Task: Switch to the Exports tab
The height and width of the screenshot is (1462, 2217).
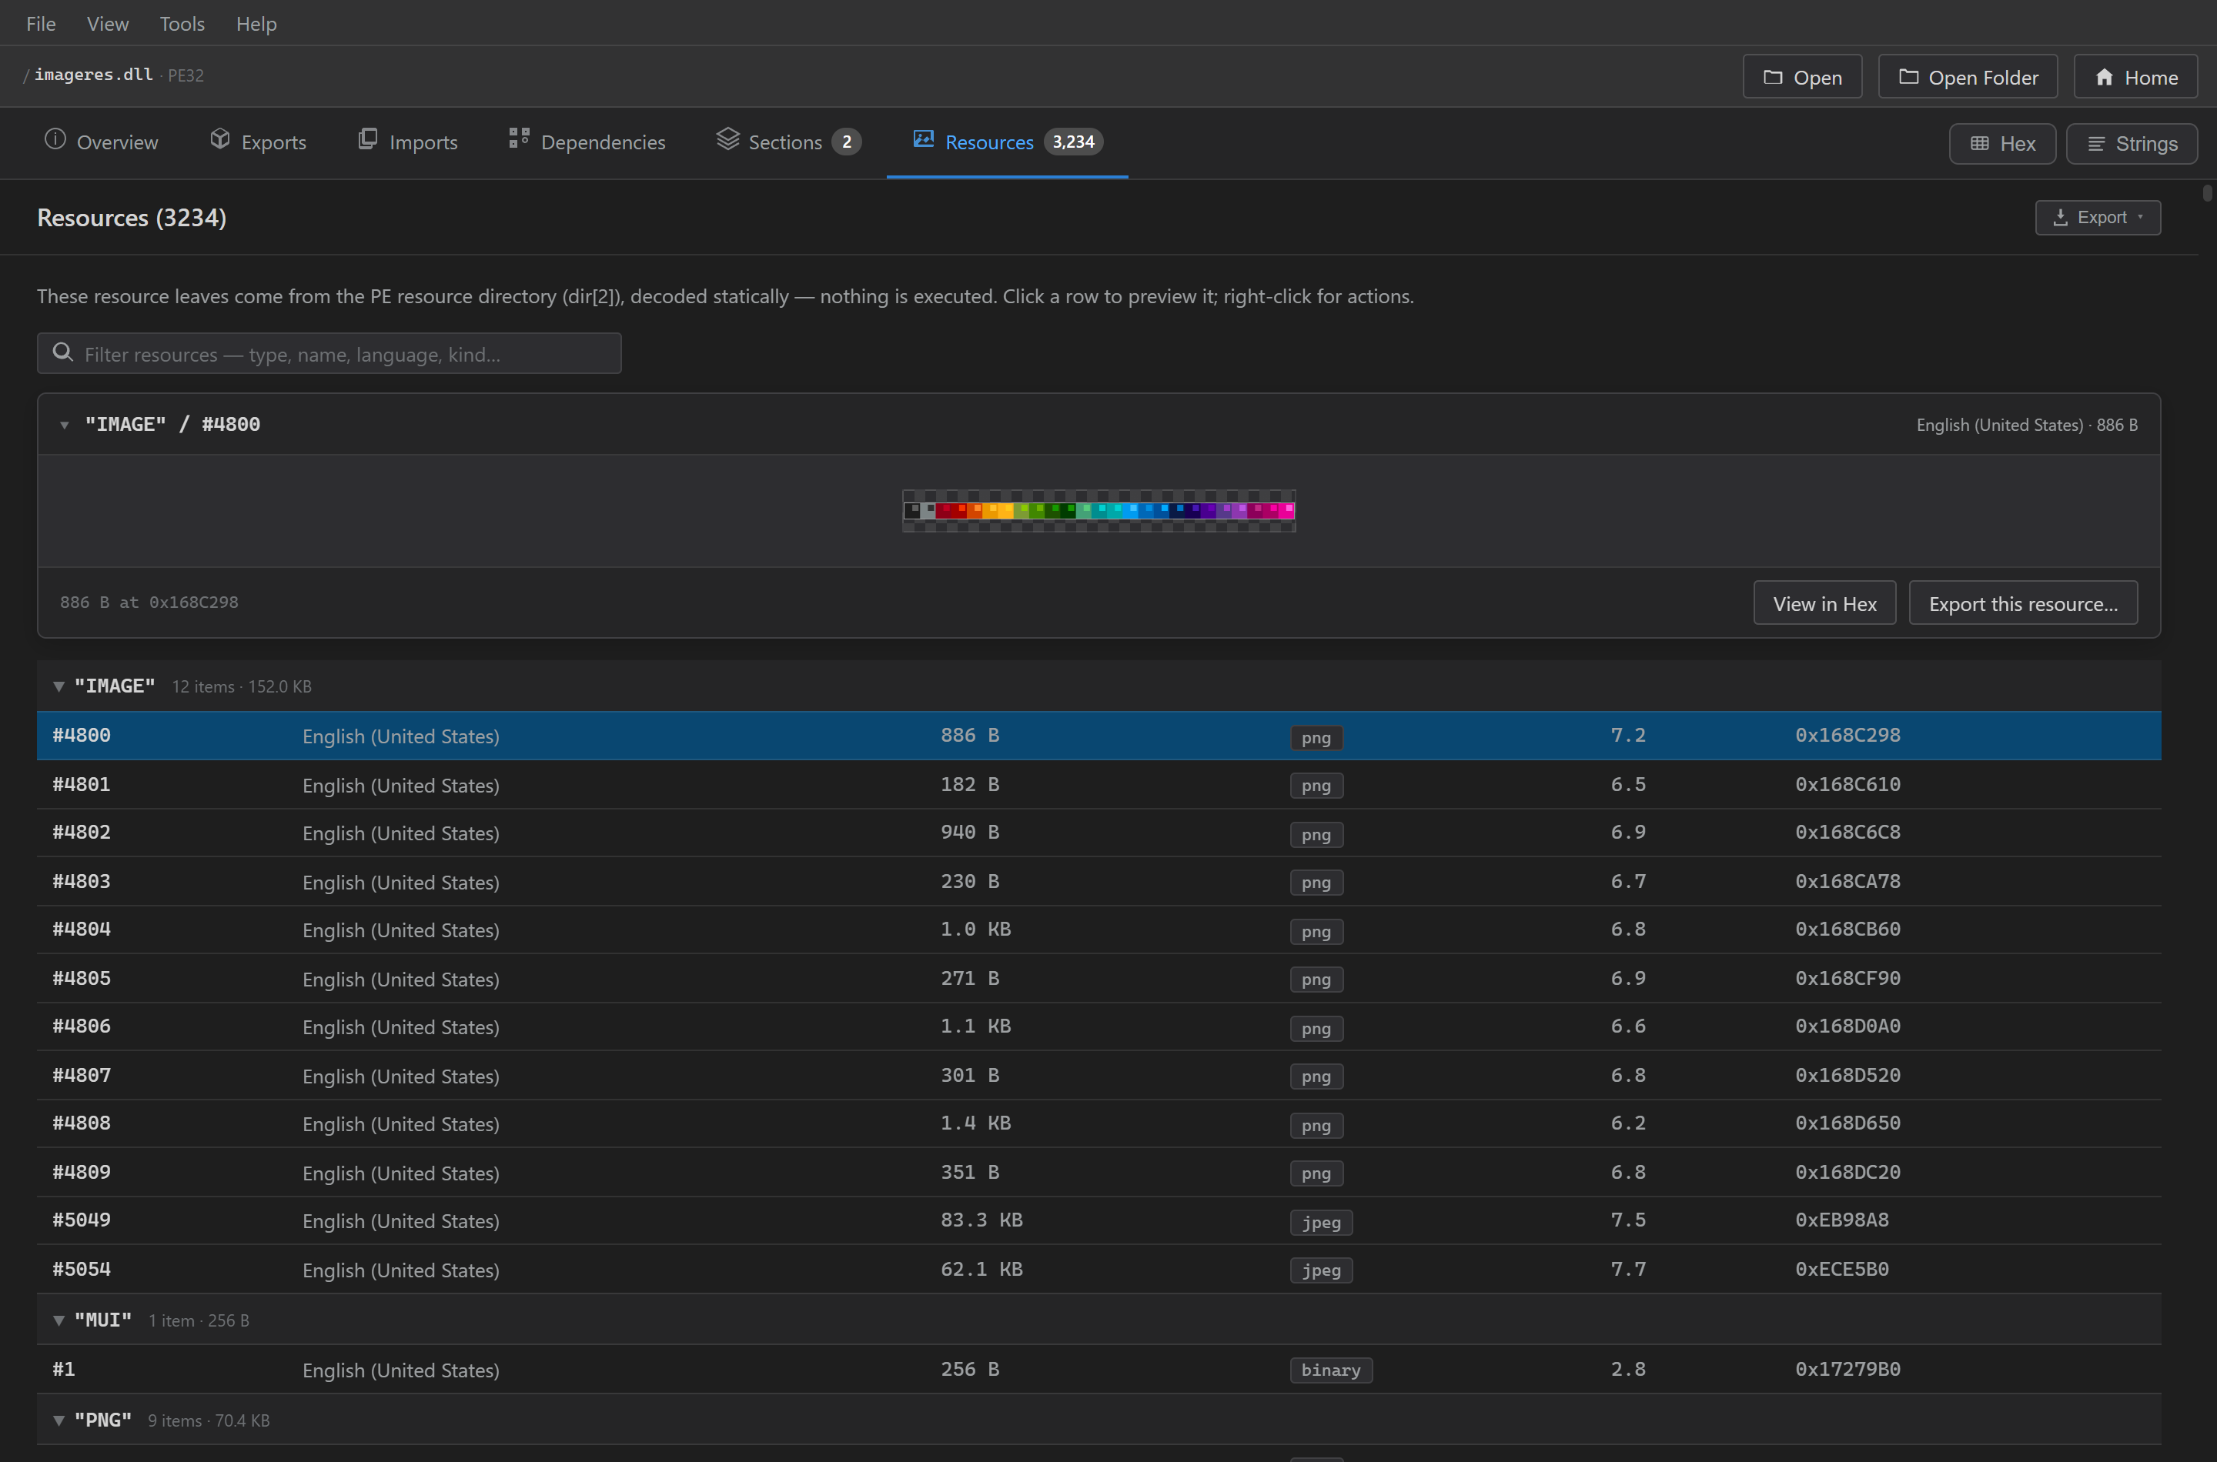Action: 259,142
